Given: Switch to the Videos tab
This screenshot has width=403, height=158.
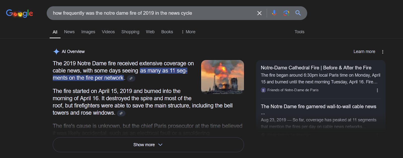Looking at the screenshot, I should (108, 32).
